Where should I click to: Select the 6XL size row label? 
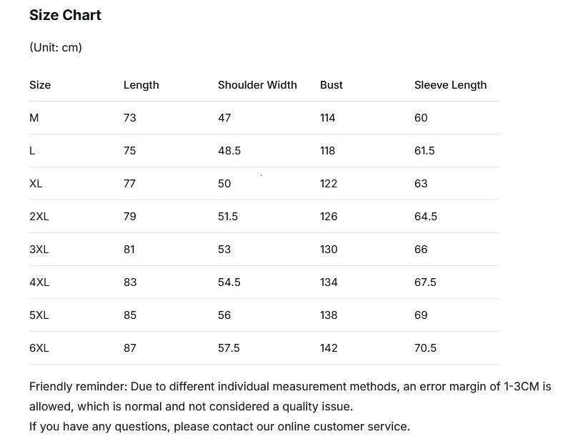click(x=39, y=348)
